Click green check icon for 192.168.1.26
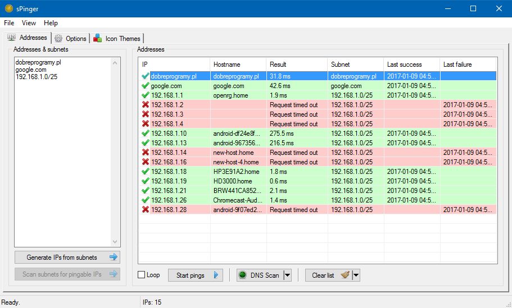Viewport: 512px width, 308px height. (x=146, y=200)
